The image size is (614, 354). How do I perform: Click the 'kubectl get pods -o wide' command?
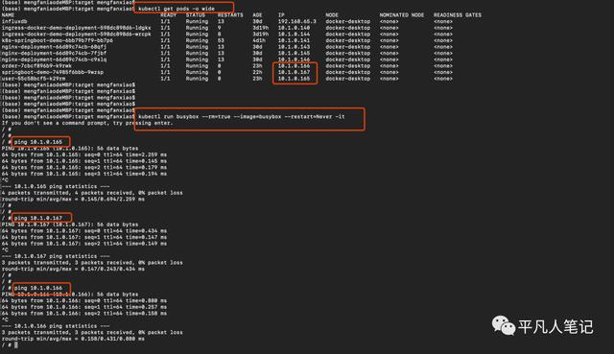tap(177, 9)
